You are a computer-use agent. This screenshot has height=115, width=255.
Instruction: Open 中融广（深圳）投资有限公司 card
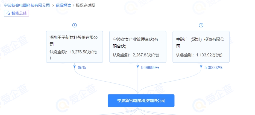click(x=201, y=47)
